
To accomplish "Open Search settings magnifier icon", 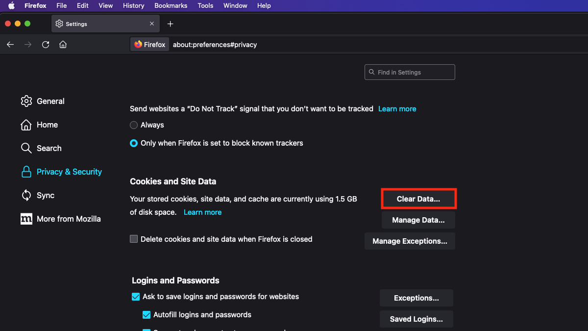I will click(26, 148).
